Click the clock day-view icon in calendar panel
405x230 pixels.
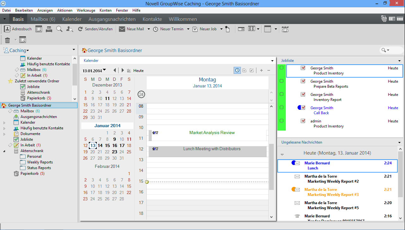[237, 70]
